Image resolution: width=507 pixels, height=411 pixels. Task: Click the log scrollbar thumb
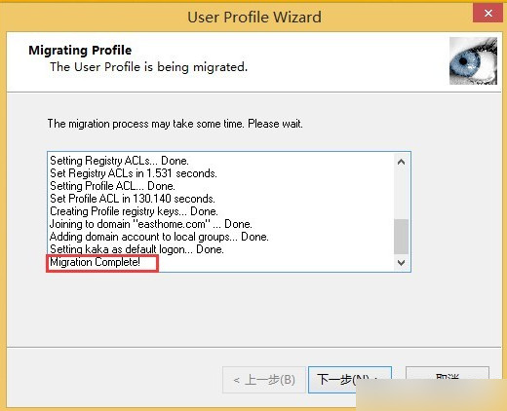click(x=402, y=237)
